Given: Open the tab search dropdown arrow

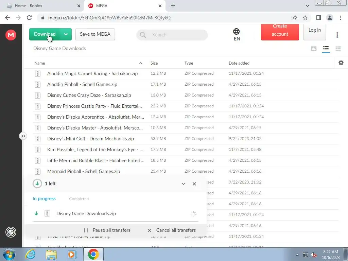Looking at the screenshot, I should 307,6.
